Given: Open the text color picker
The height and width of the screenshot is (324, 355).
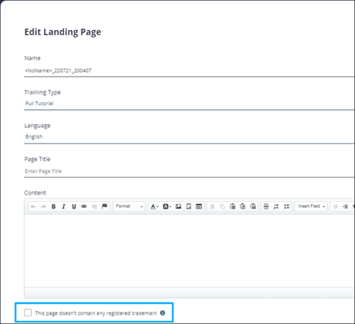Looking at the screenshot, I should pyautogui.click(x=155, y=206).
